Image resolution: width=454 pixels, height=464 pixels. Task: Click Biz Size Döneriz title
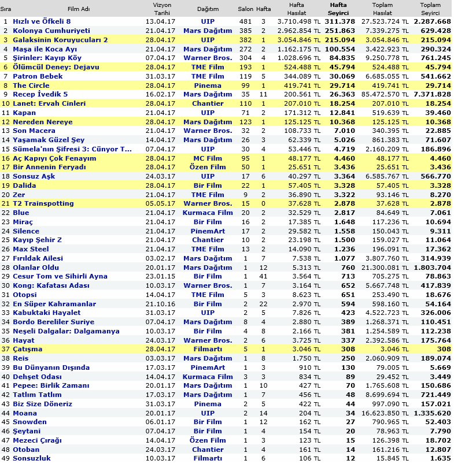(43, 404)
